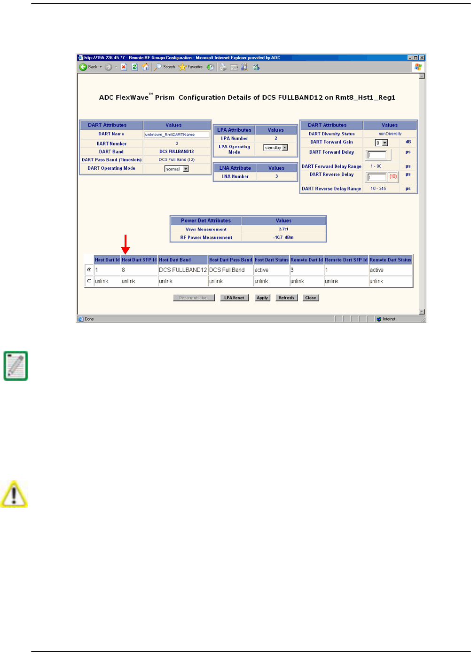
Task: Maximize the Internet Explorer window
Action: pyautogui.click(x=416, y=57)
